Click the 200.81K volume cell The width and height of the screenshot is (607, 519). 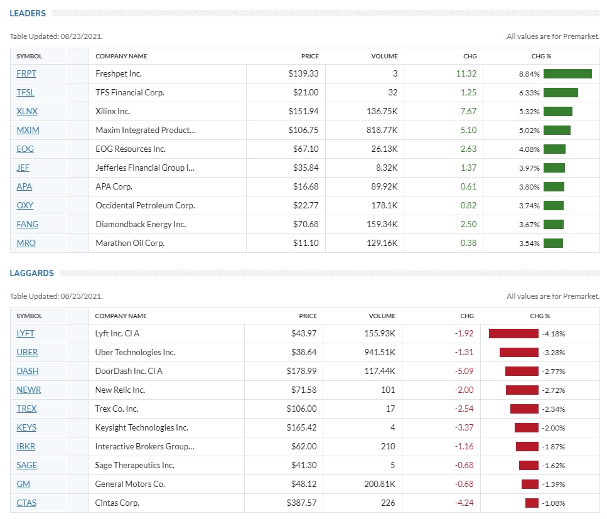click(x=380, y=484)
